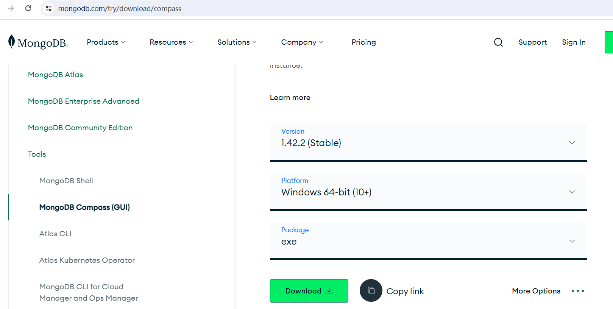
Task: Click the Copy link text
Action: tap(405, 291)
